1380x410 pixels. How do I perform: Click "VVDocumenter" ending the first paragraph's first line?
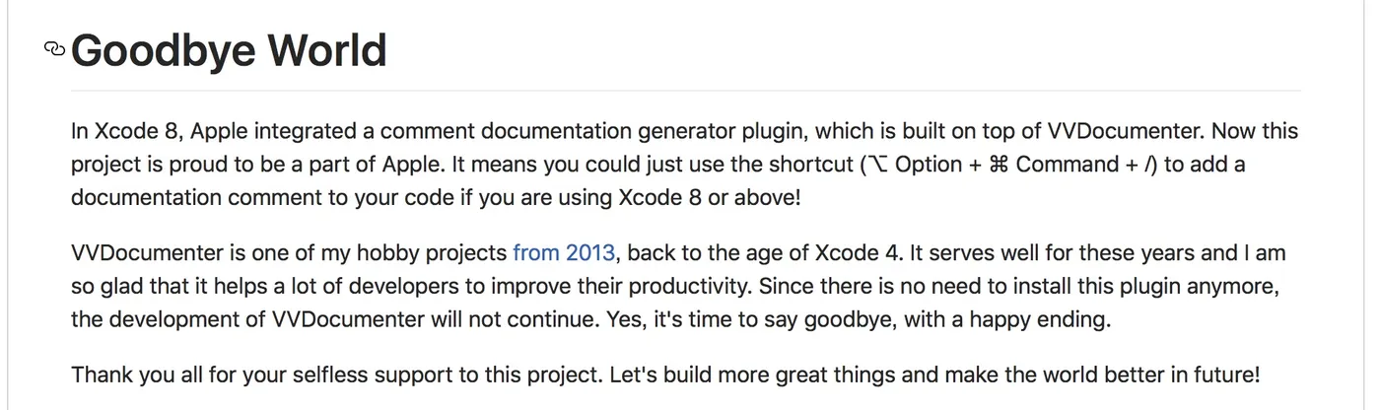1123,131
